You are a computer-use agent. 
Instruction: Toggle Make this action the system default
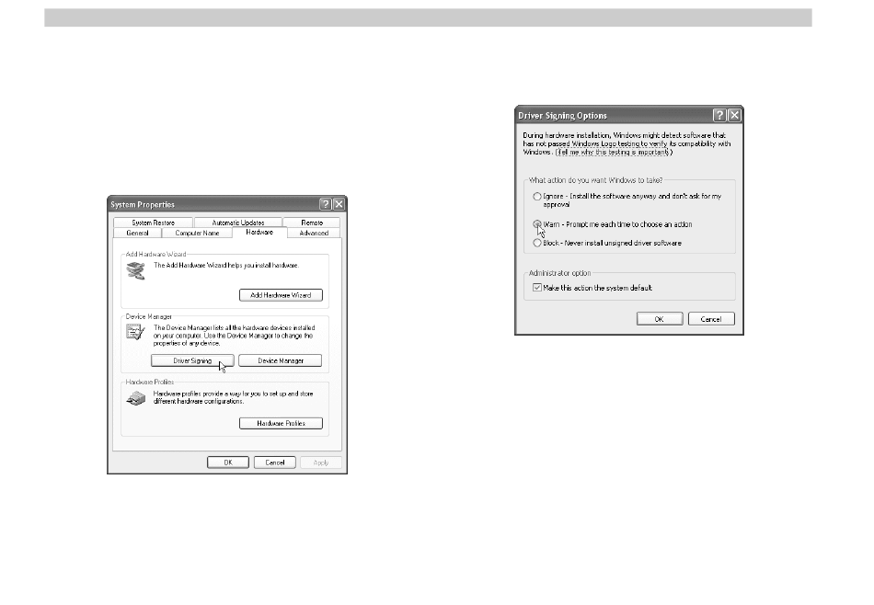coord(536,288)
